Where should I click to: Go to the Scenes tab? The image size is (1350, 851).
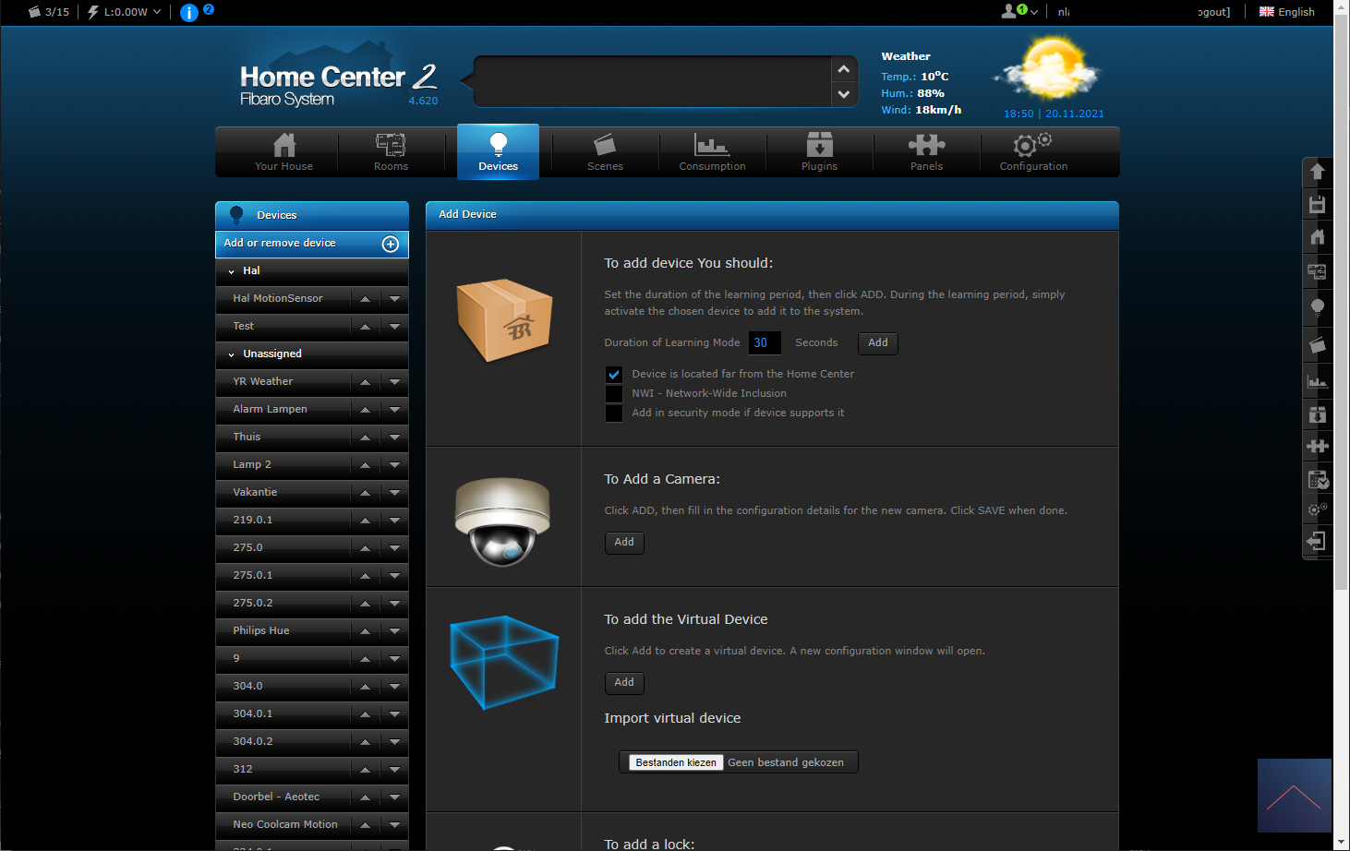[605, 152]
